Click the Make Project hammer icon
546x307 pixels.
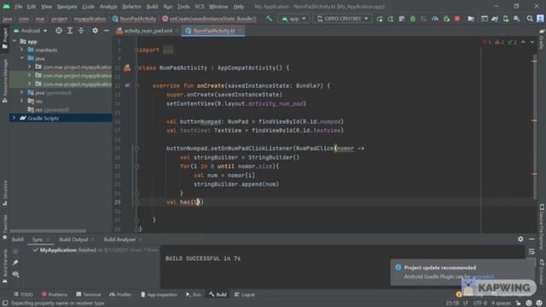click(270, 19)
